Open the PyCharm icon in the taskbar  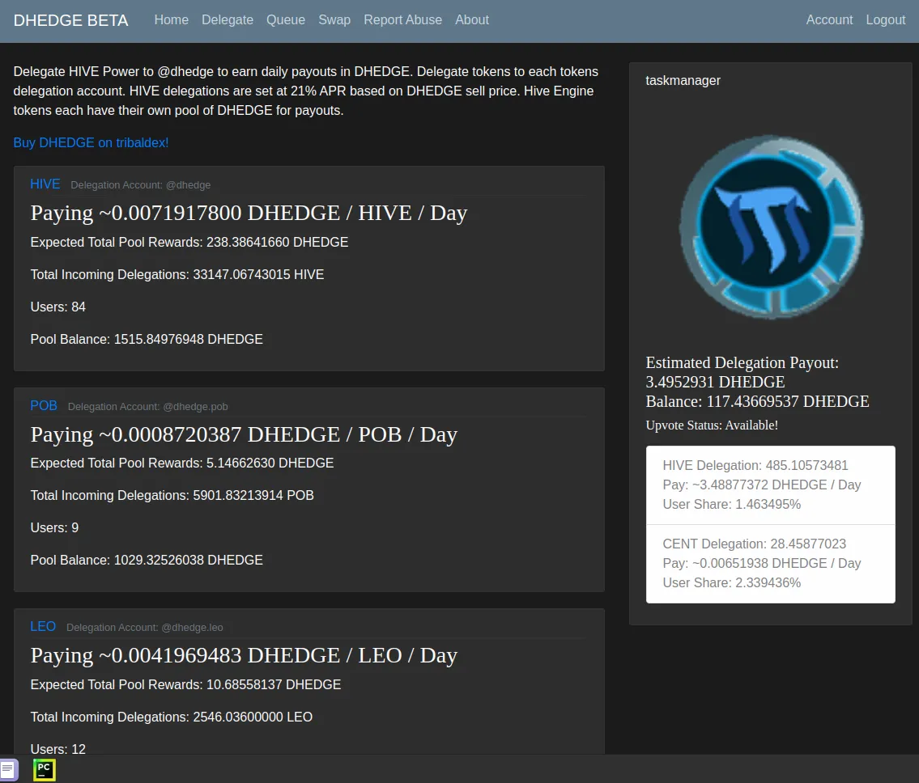coord(45,769)
